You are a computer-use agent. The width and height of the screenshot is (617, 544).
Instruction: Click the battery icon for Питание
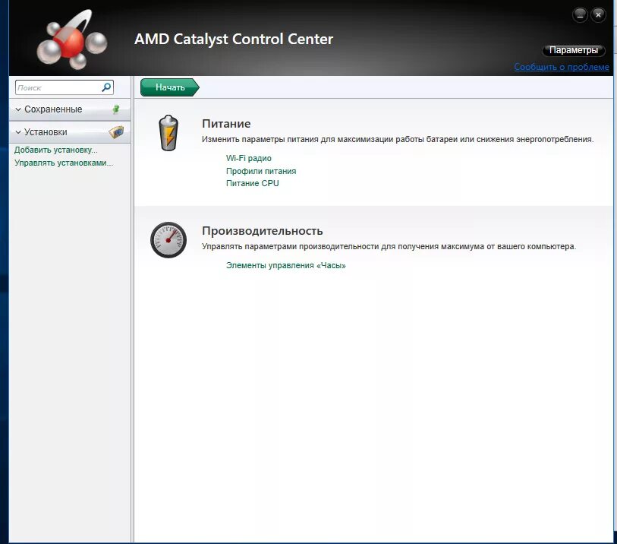[168, 133]
